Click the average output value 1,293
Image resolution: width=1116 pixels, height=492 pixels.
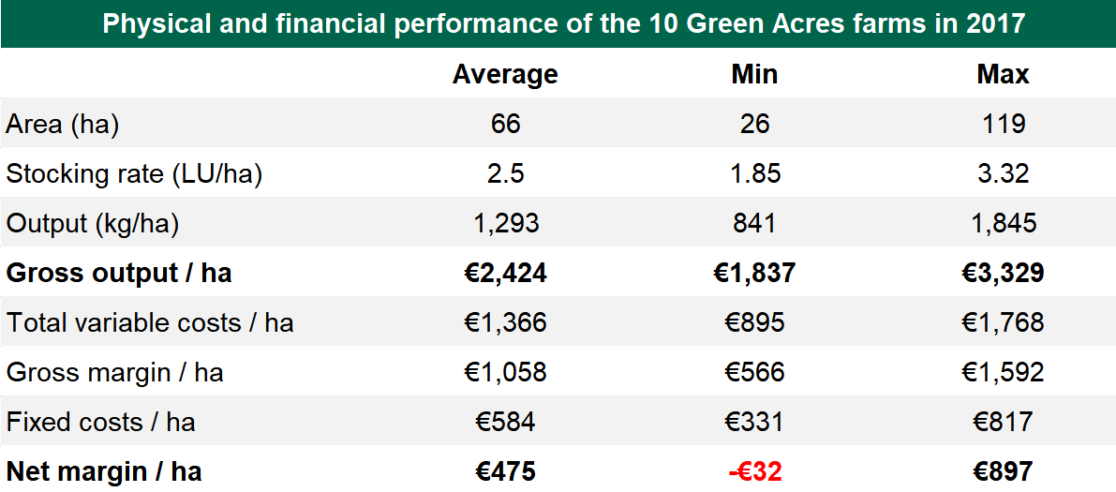coord(505,224)
